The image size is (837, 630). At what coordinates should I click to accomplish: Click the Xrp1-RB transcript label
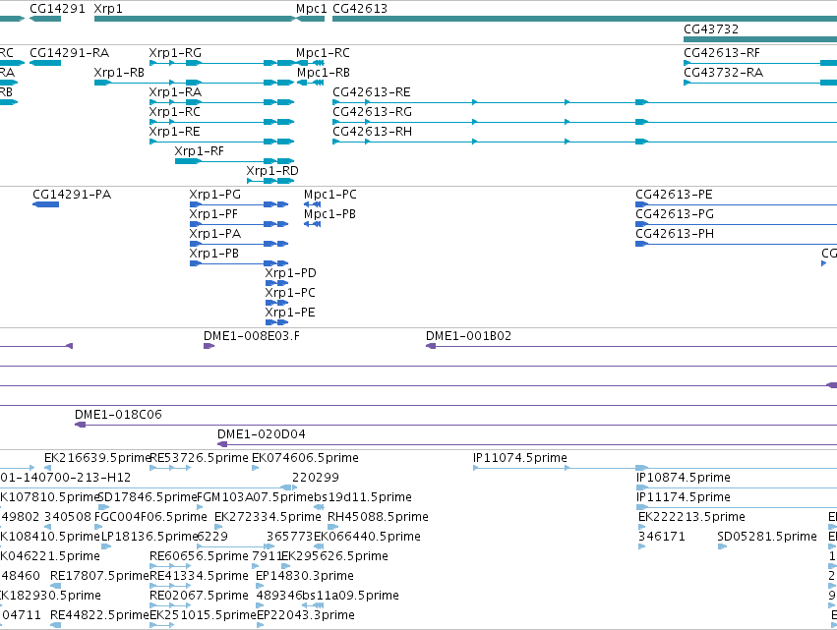tap(119, 73)
